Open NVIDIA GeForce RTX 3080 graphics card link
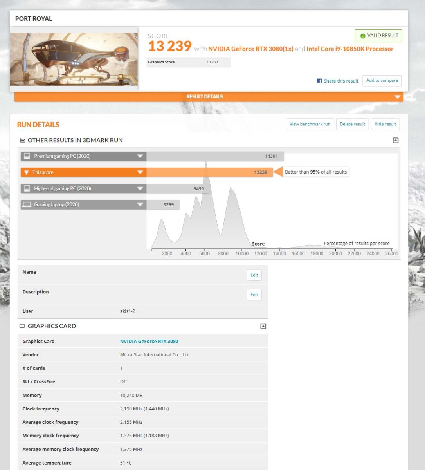The image size is (425, 470). click(x=149, y=342)
